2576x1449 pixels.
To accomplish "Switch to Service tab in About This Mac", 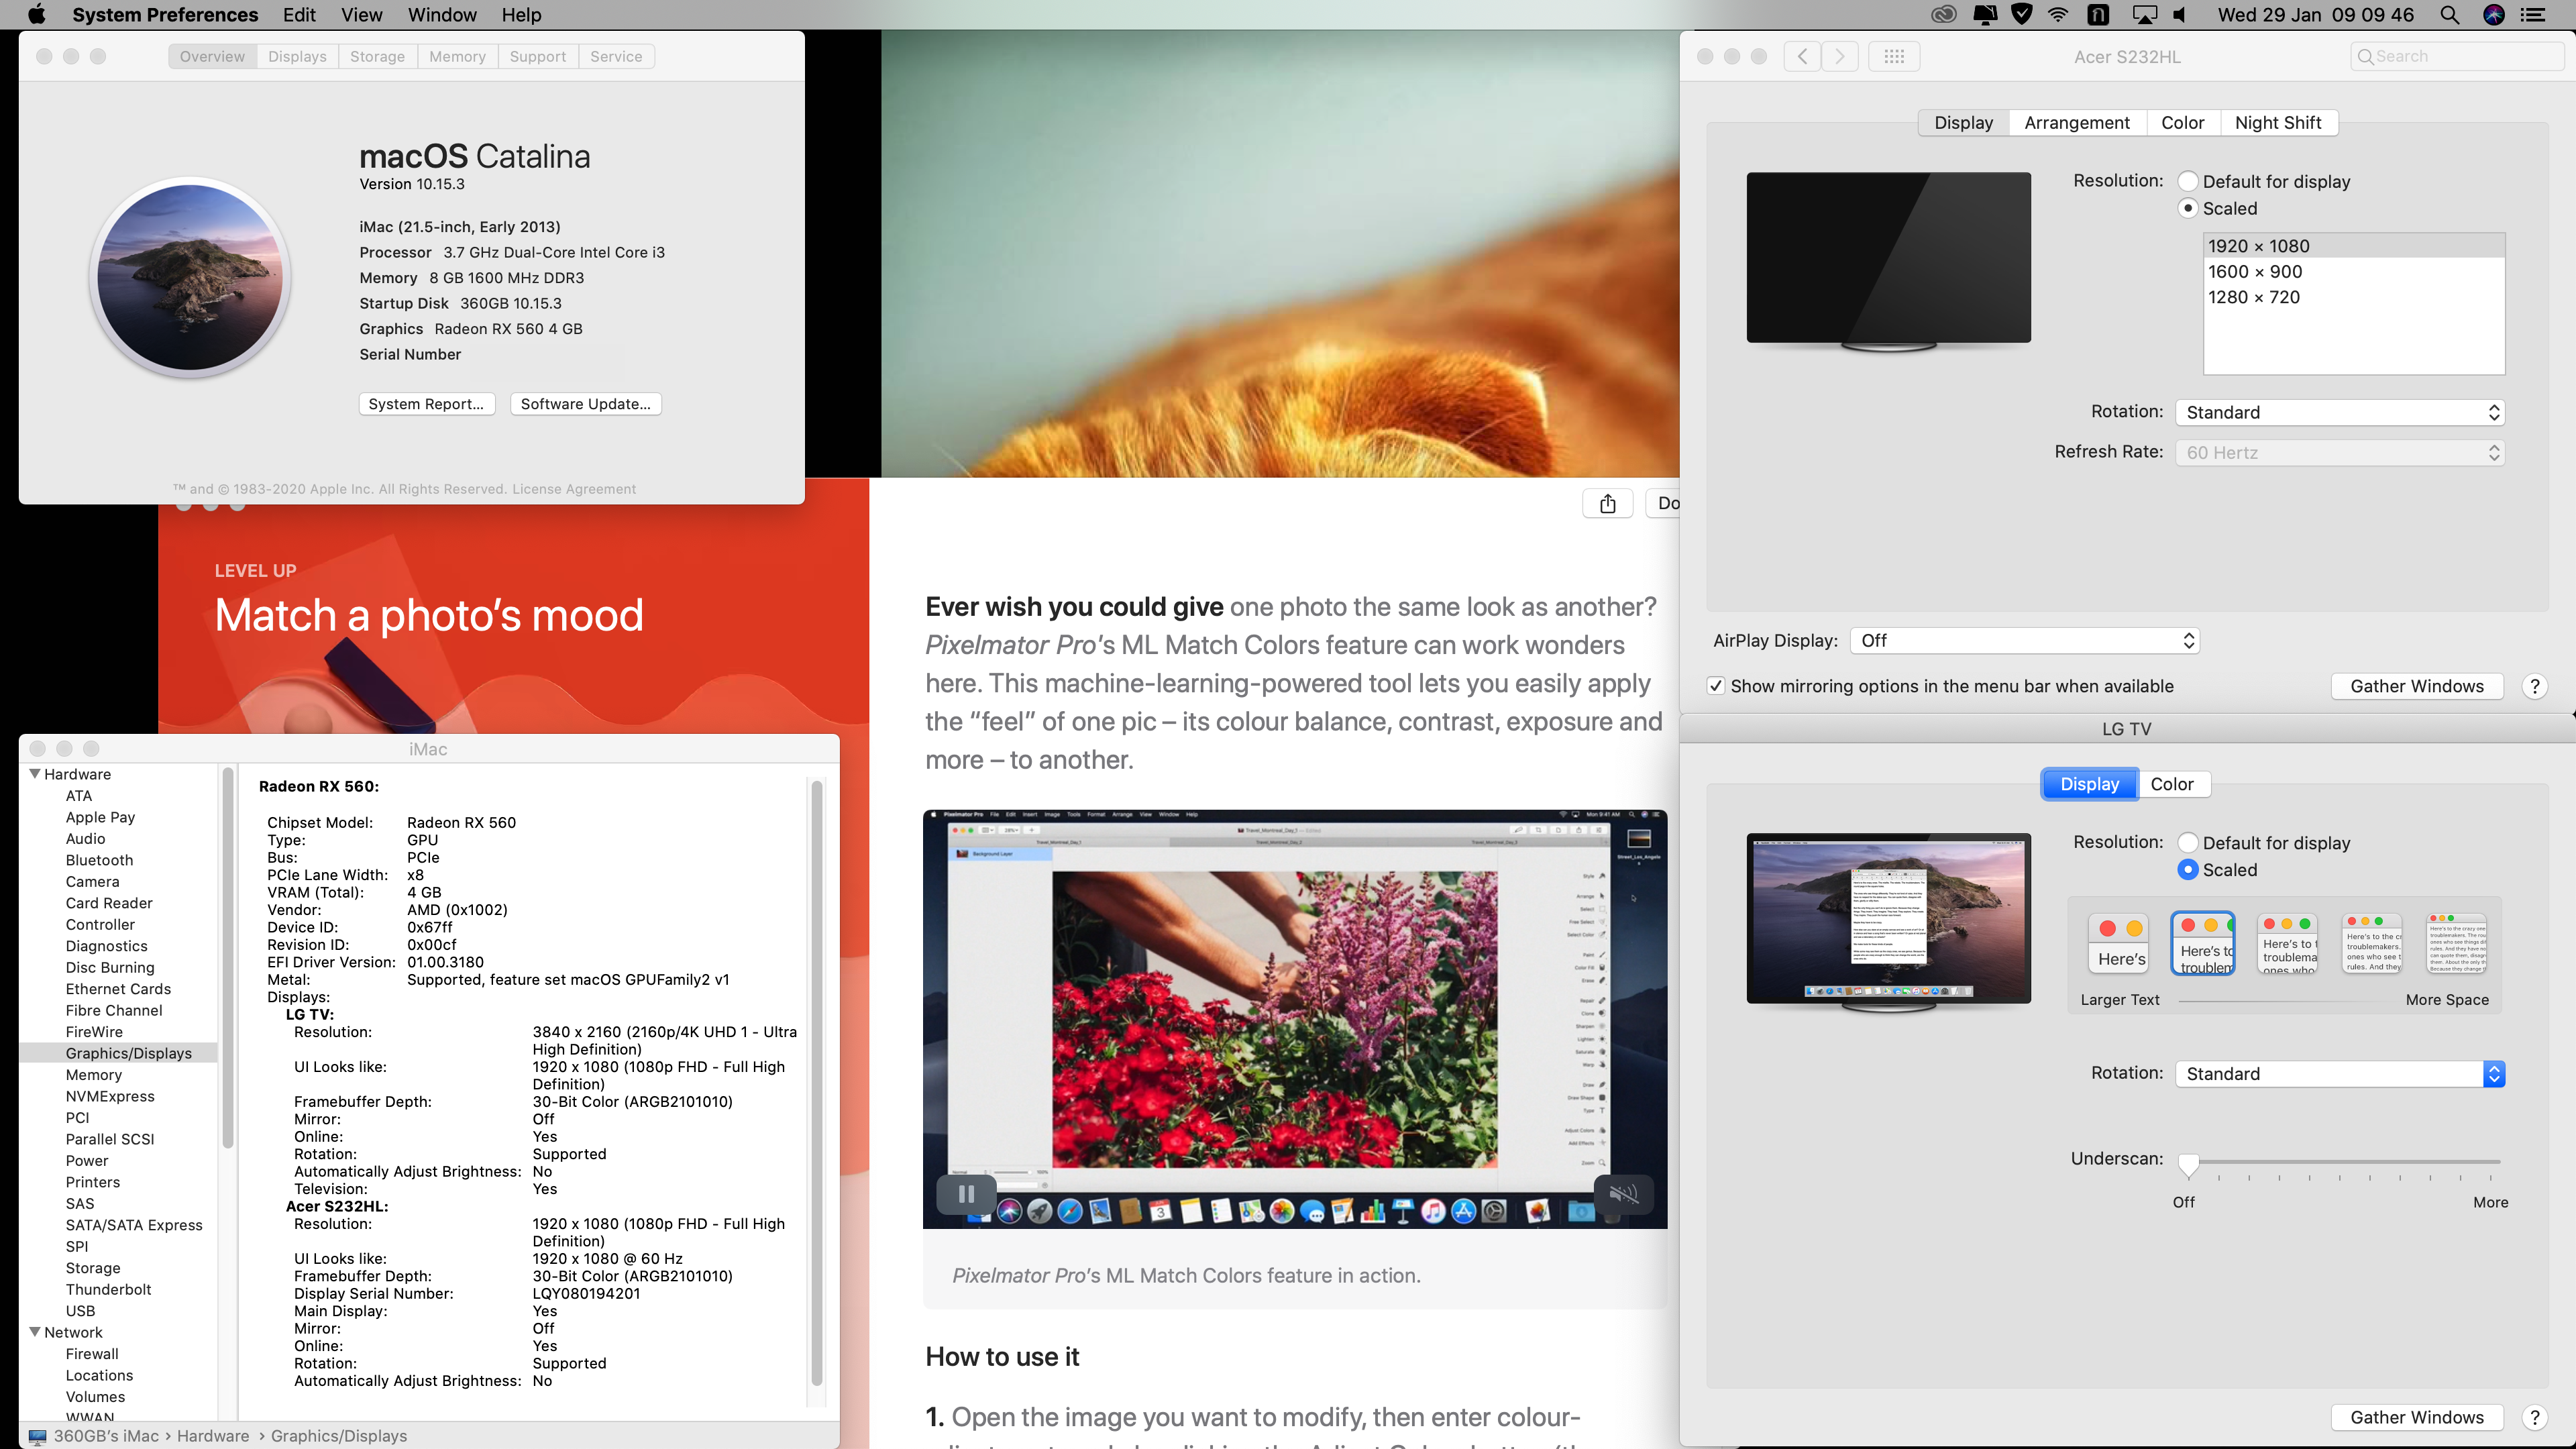I will pos(616,56).
